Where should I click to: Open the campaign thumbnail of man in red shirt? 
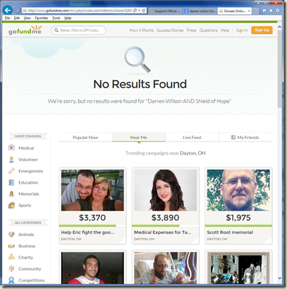tap(92, 268)
